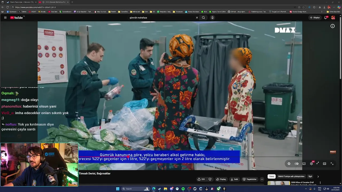This screenshot has width=342, height=192.
Task: Open Steam from the taskbar
Action: pos(160,189)
